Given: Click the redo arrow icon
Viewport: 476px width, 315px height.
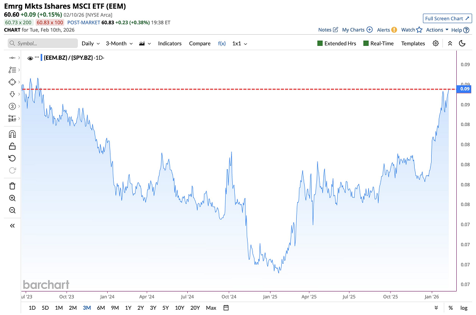Looking at the screenshot, I should pyautogui.click(x=12, y=170).
